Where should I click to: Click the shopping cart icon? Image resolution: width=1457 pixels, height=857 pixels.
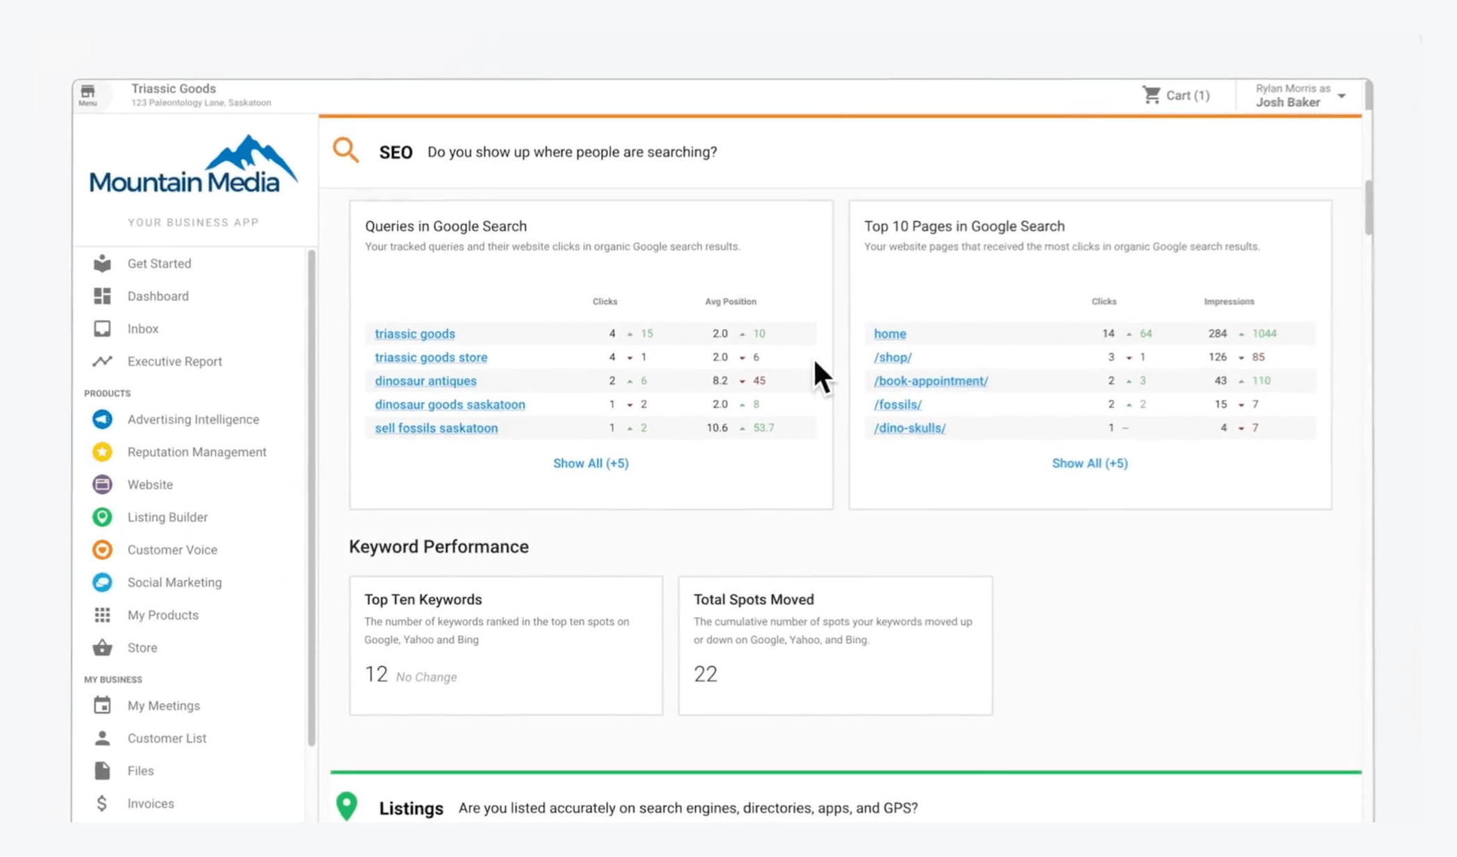(x=1152, y=95)
